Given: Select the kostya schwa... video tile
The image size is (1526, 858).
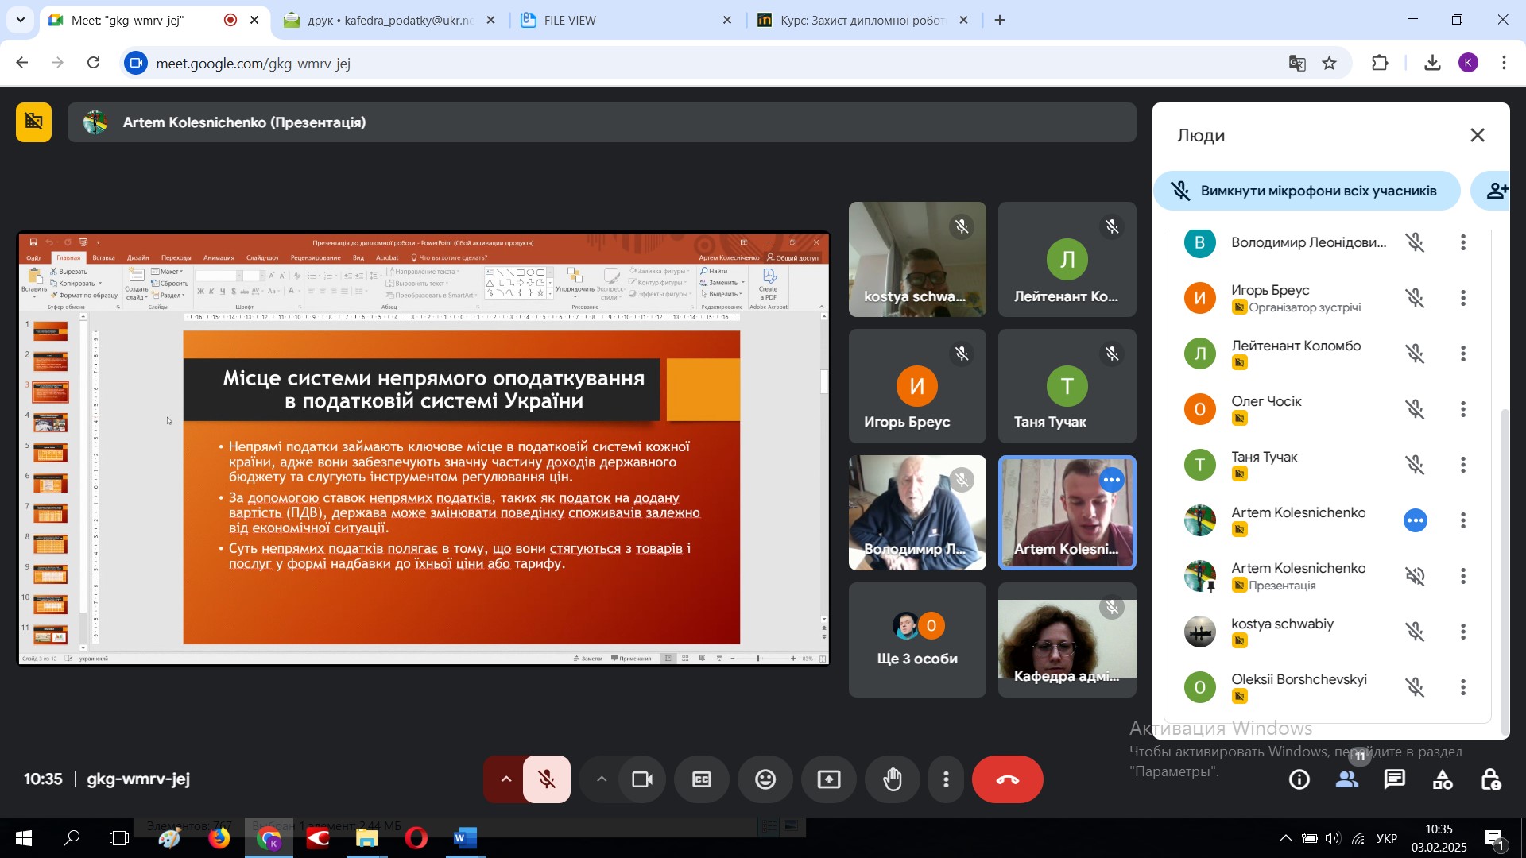Looking at the screenshot, I should click(x=917, y=259).
